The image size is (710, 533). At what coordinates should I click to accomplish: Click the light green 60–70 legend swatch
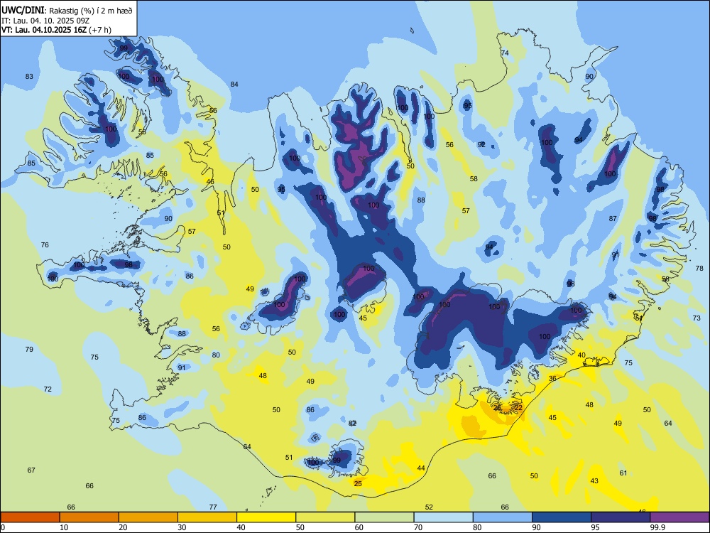pyautogui.click(x=384, y=517)
